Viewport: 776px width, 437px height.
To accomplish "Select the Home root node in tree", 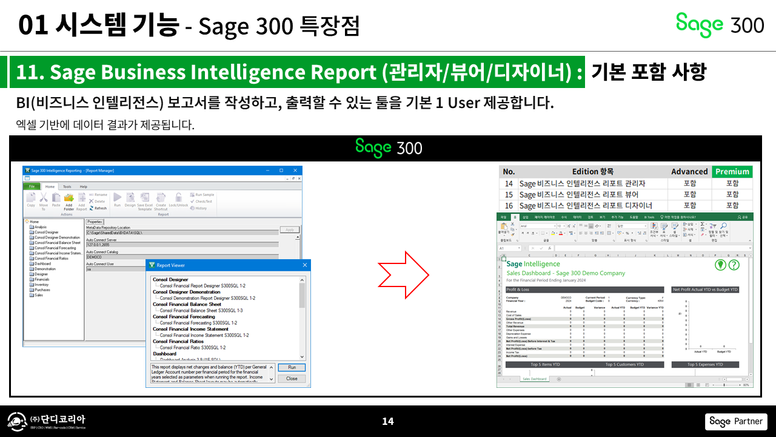I will 33,222.
